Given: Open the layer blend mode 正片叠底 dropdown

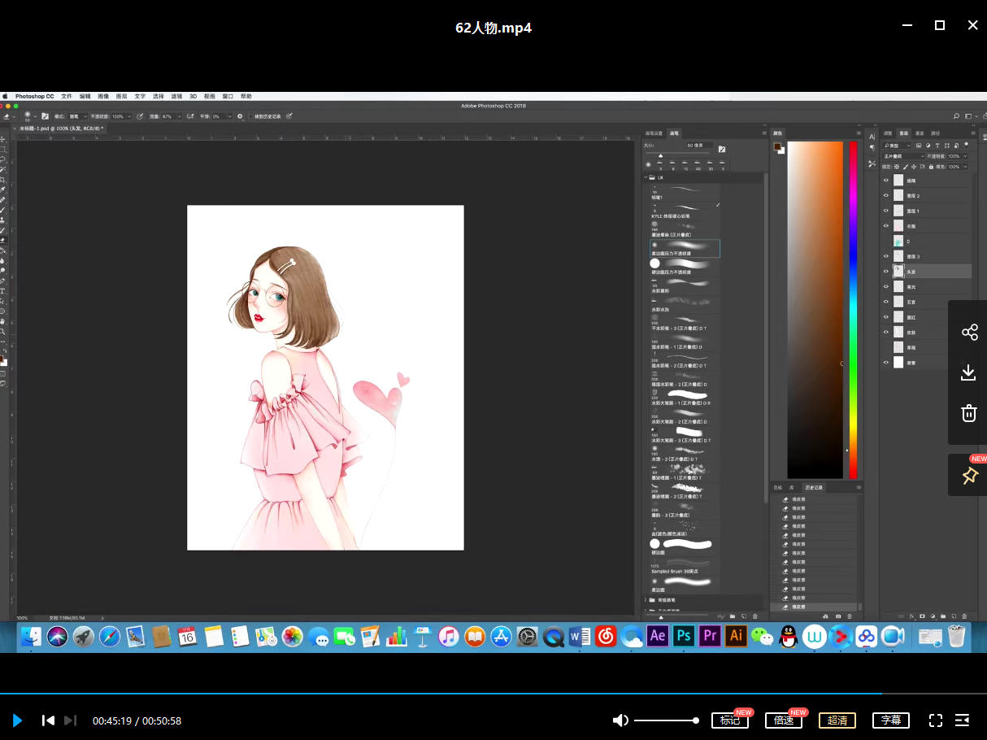Looking at the screenshot, I should click(904, 156).
